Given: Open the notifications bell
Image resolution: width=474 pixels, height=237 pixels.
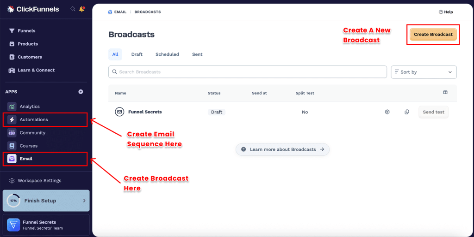Looking at the screenshot, I should (81, 9).
